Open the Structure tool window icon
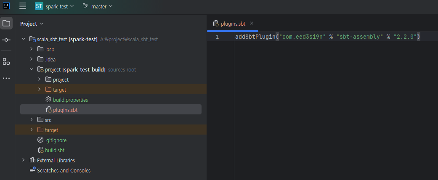Screen dimensions: 438x180 pos(6,62)
